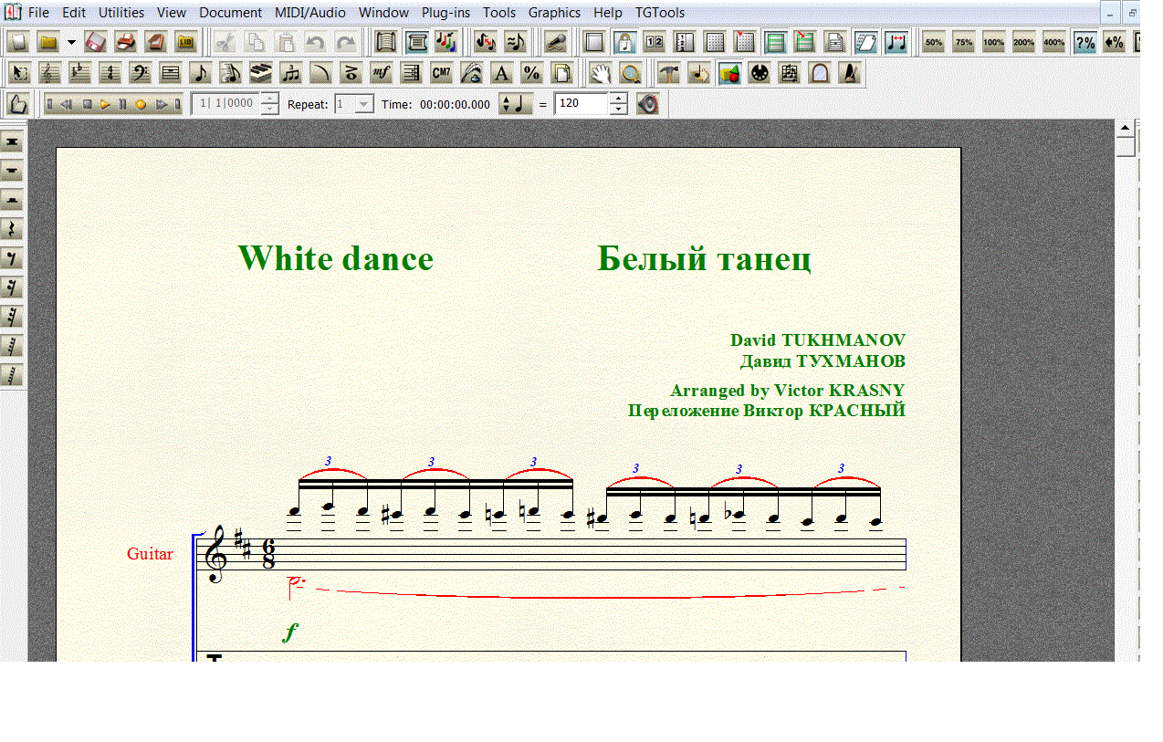
Task: Toggle the speaker playback settings icon
Action: (647, 104)
